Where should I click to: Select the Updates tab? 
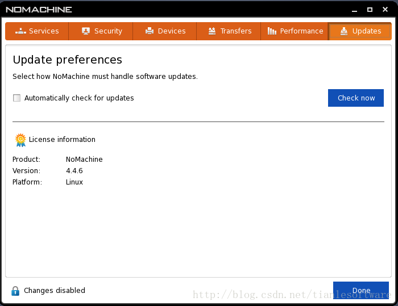coord(360,31)
